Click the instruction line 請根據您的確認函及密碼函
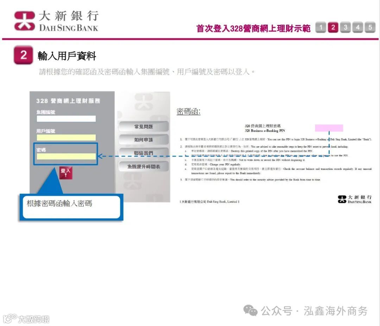 pyautogui.click(x=147, y=72)
